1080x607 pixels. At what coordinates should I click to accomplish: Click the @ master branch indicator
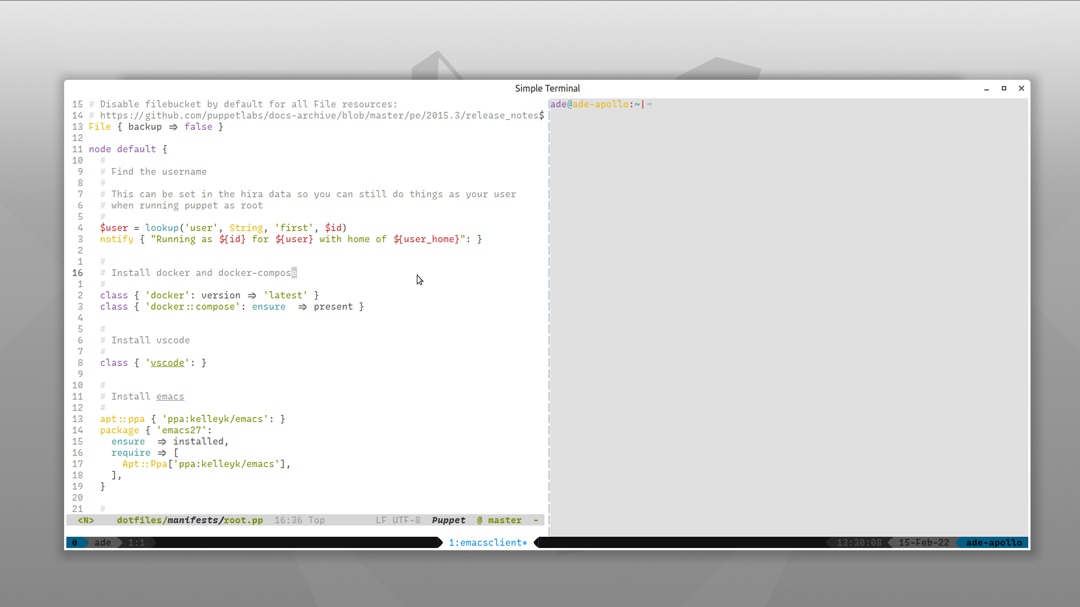[x=499, y=520]
